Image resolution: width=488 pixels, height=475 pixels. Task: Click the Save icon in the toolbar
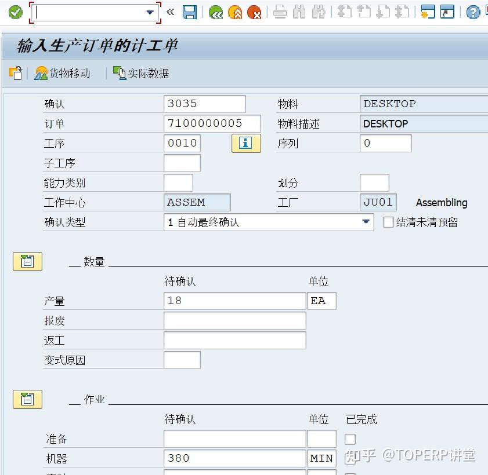(x=190, y=12)
